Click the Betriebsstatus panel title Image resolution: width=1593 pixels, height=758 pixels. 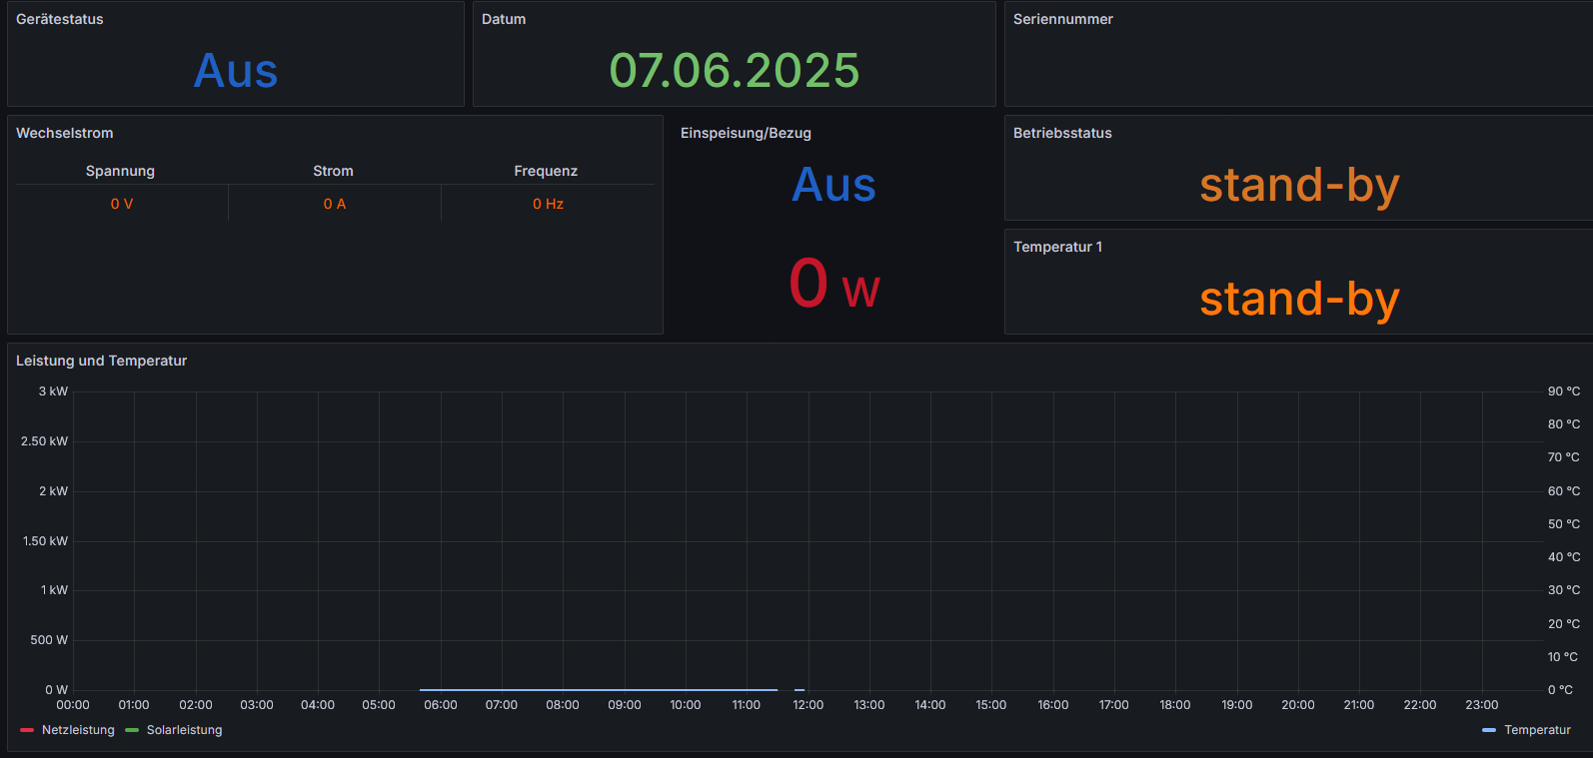[x=1062, y=133]
